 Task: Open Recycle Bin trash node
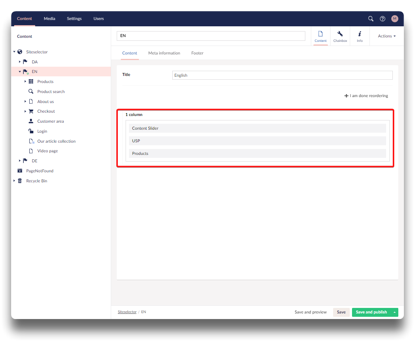pos(36,181)
